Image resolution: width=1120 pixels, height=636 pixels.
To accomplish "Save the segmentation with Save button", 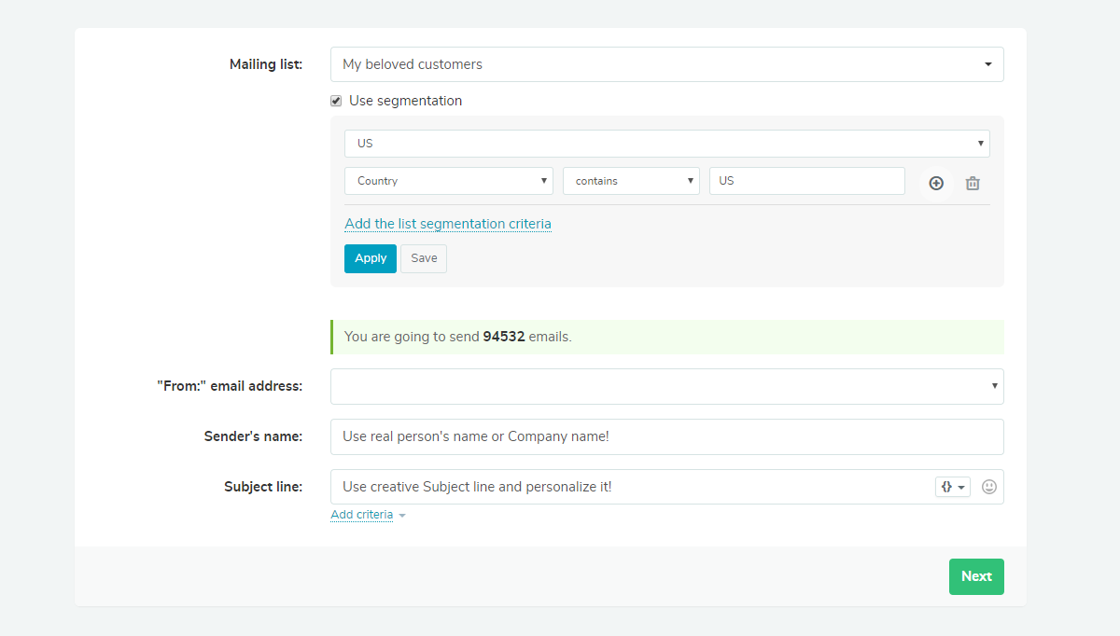I will pyautogui.click(x=424, y=258).
